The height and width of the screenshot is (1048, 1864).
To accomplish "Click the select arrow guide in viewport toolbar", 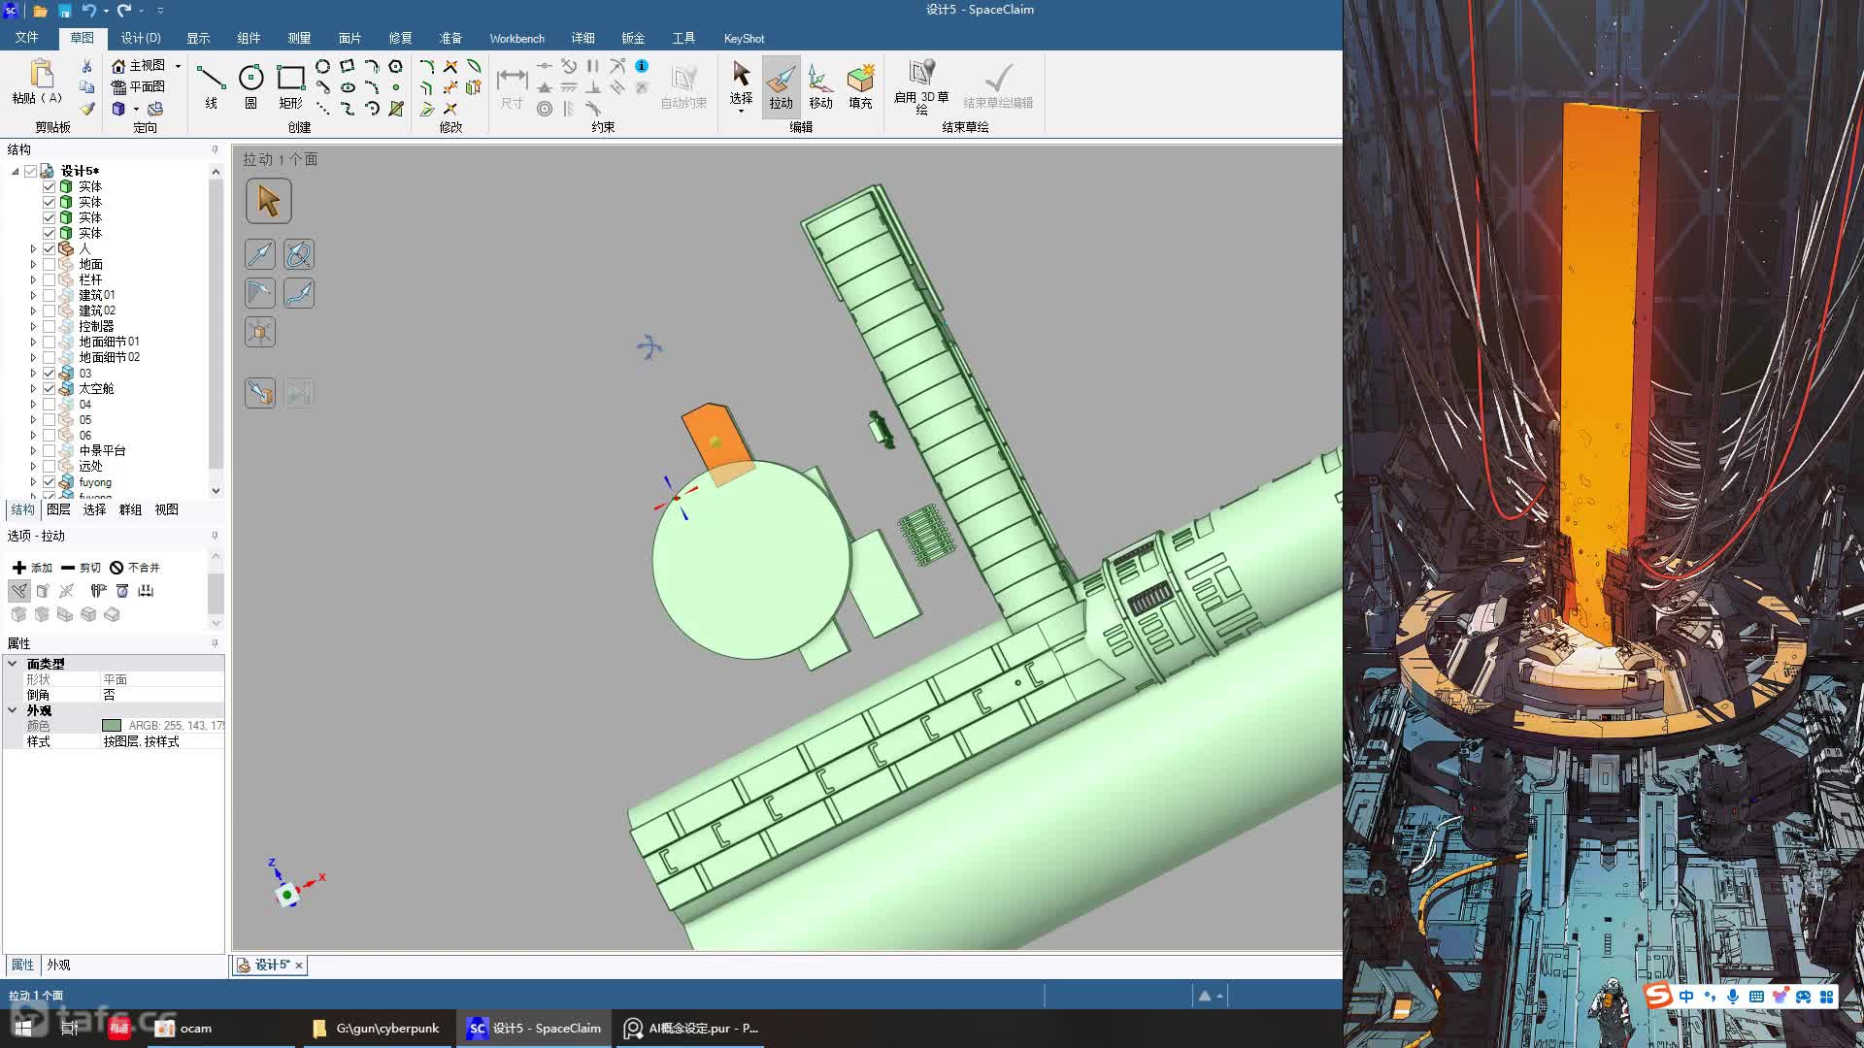I will [269, 202].
